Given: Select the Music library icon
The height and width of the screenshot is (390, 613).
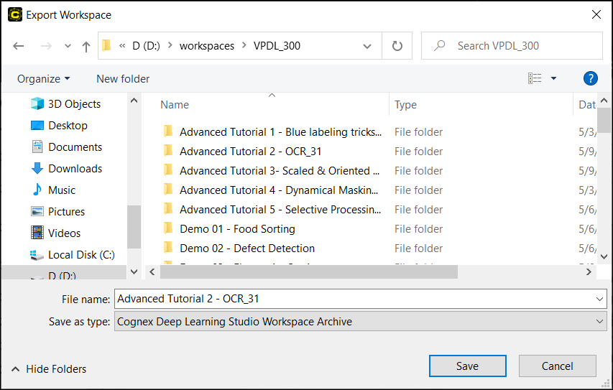Looking at the screenshot, I should pyautogui.click(x=37, y=190).
